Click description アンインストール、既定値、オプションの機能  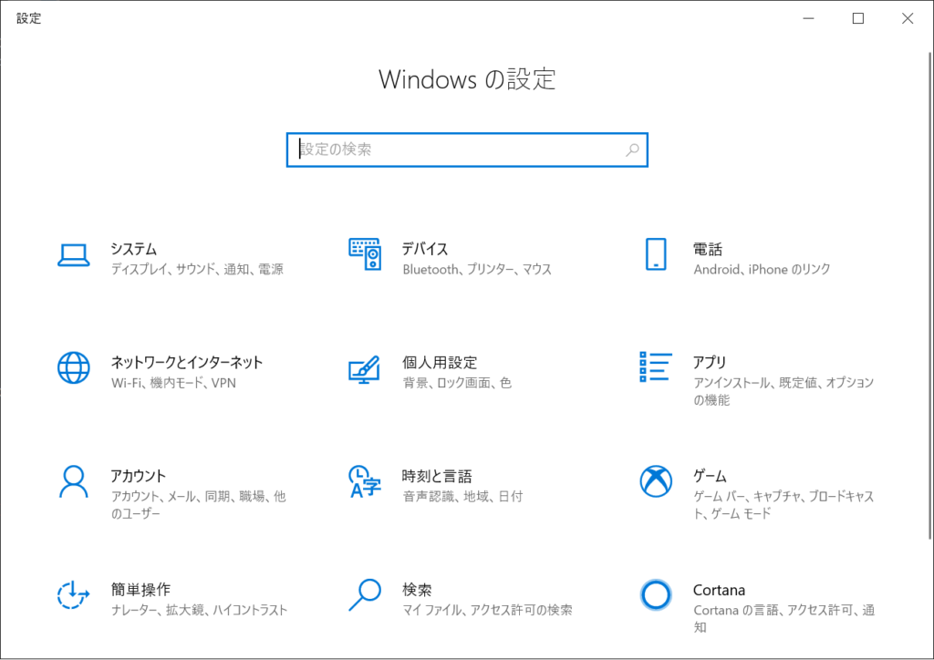[x=784, y=391]
